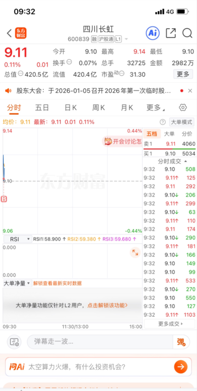Tap 解锁查看最新实时数据 link
Image resolution: width=197 pixels, height=391 pixels.
(57, 283)
